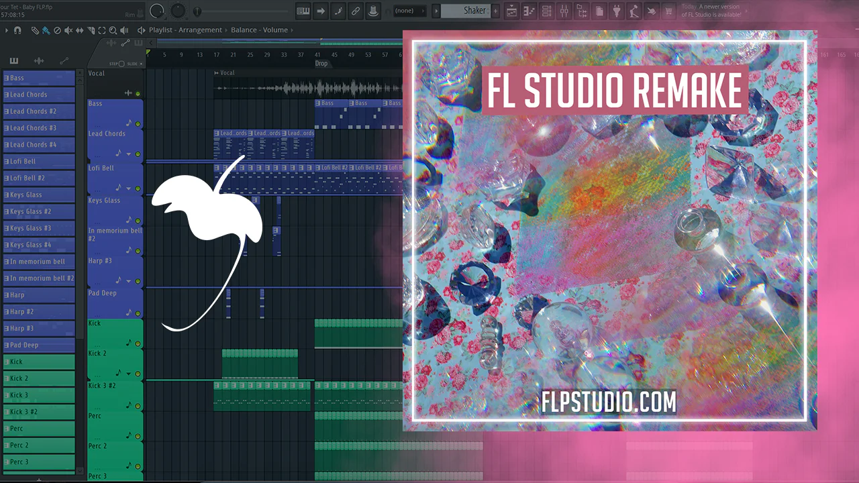The height and width of the screenshot is (483, 859).
Task: Open the Shaker channel selector dropdown
Action: (x=466, y=11)
